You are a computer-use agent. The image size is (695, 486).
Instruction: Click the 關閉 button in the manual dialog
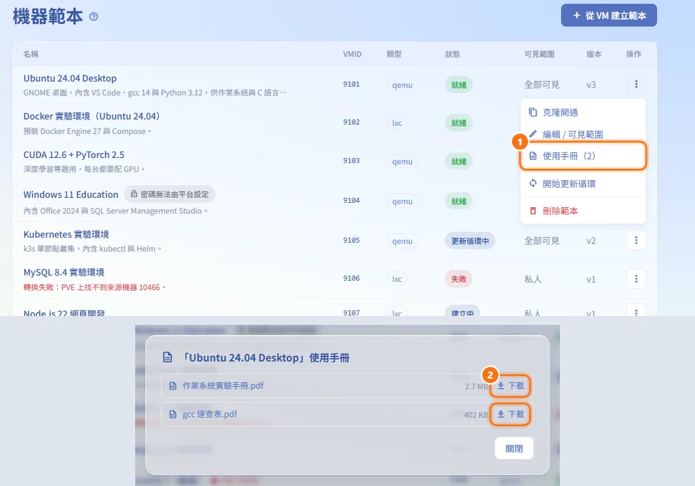pyautogui.click(x=514, y=448)
